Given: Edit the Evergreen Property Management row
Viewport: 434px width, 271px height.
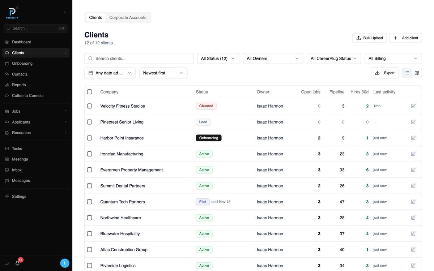Looking at the screenshot, I should (413, 170).
